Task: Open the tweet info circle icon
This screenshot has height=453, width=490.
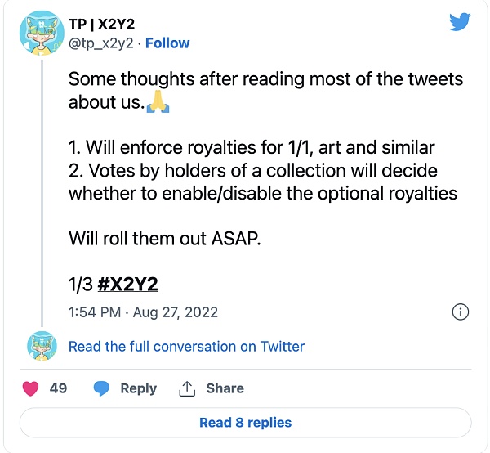Action: (460, 312)
